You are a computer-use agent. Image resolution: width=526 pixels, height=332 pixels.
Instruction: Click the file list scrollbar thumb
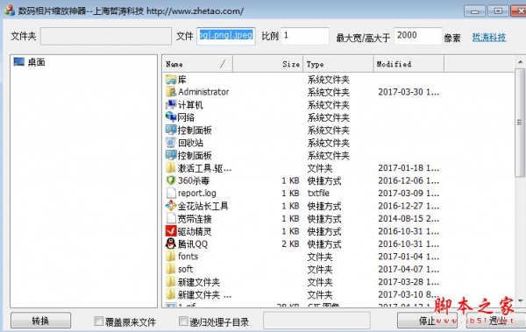coord(520,123)
